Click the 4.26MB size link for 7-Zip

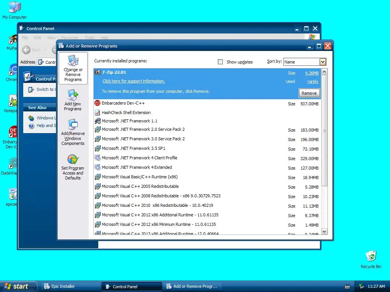[x=312, y=73]
